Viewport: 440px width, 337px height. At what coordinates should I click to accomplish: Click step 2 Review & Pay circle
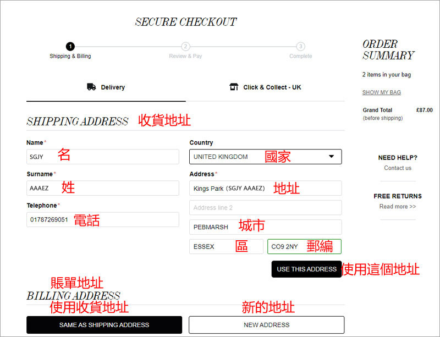coord(185,47)
